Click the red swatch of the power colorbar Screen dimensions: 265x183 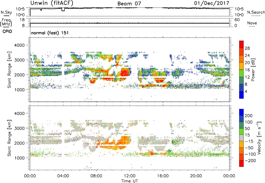[241, 44]
